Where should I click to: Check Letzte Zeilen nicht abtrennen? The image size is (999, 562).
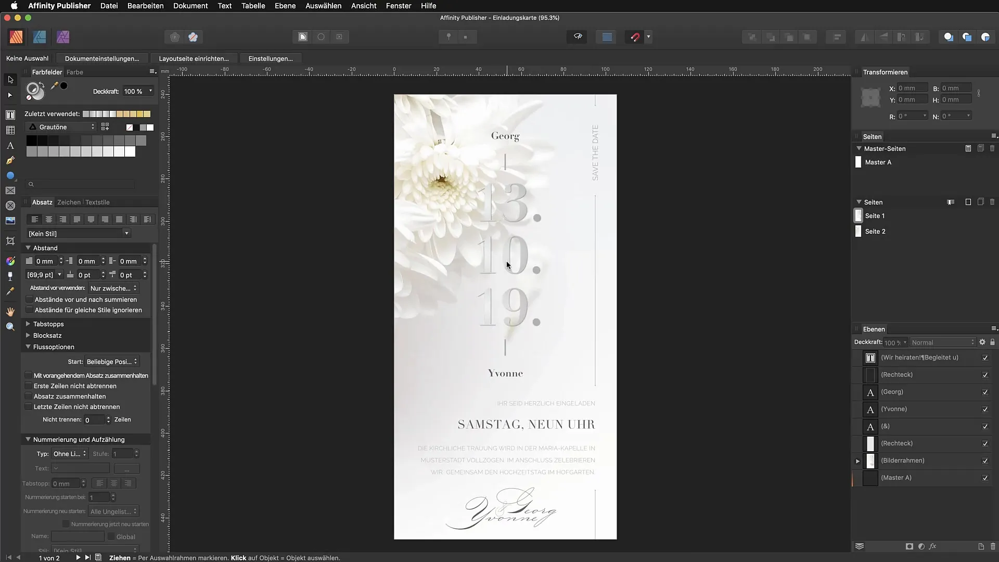[x=29, y=407]
